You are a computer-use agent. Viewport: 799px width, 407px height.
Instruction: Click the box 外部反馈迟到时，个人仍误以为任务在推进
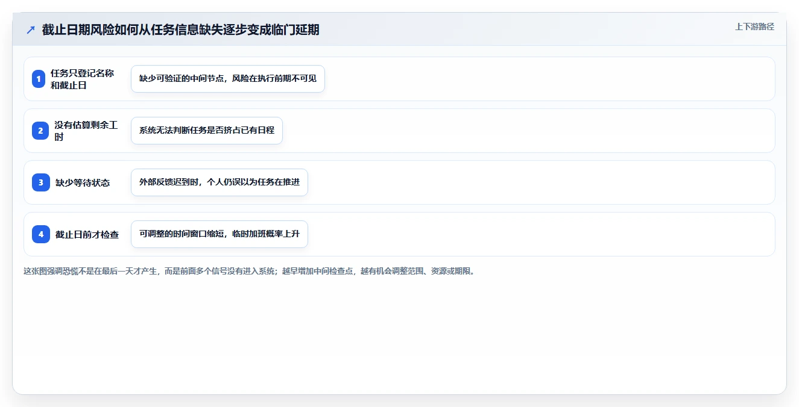[x=219, y=182]
